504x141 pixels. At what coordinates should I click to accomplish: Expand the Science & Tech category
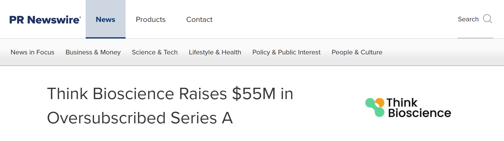(155, 52)
